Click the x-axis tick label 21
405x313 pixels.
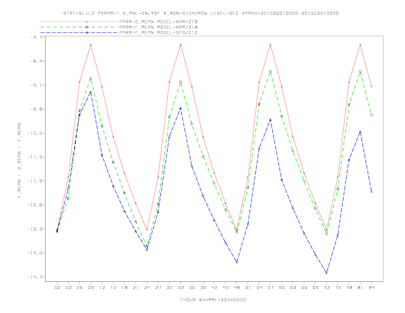[136, 287]
